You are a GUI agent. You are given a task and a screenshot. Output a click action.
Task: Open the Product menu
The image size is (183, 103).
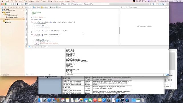point(43,1)
